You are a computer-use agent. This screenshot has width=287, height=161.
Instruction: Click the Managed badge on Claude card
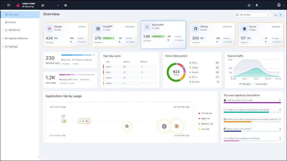(82, 27)
